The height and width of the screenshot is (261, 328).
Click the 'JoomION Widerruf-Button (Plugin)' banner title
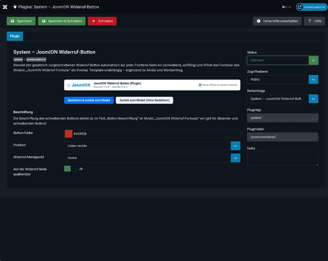117,83
